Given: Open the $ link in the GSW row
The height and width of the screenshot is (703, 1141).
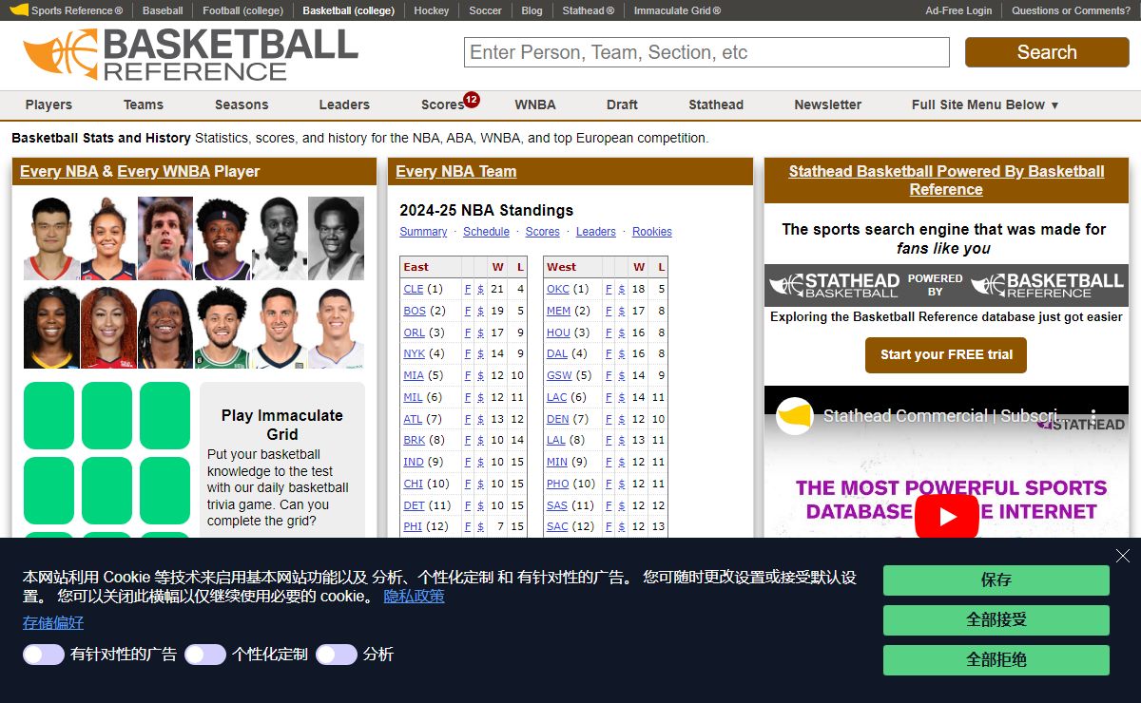Looking at the screenshot, I should (x=622, y=375).
